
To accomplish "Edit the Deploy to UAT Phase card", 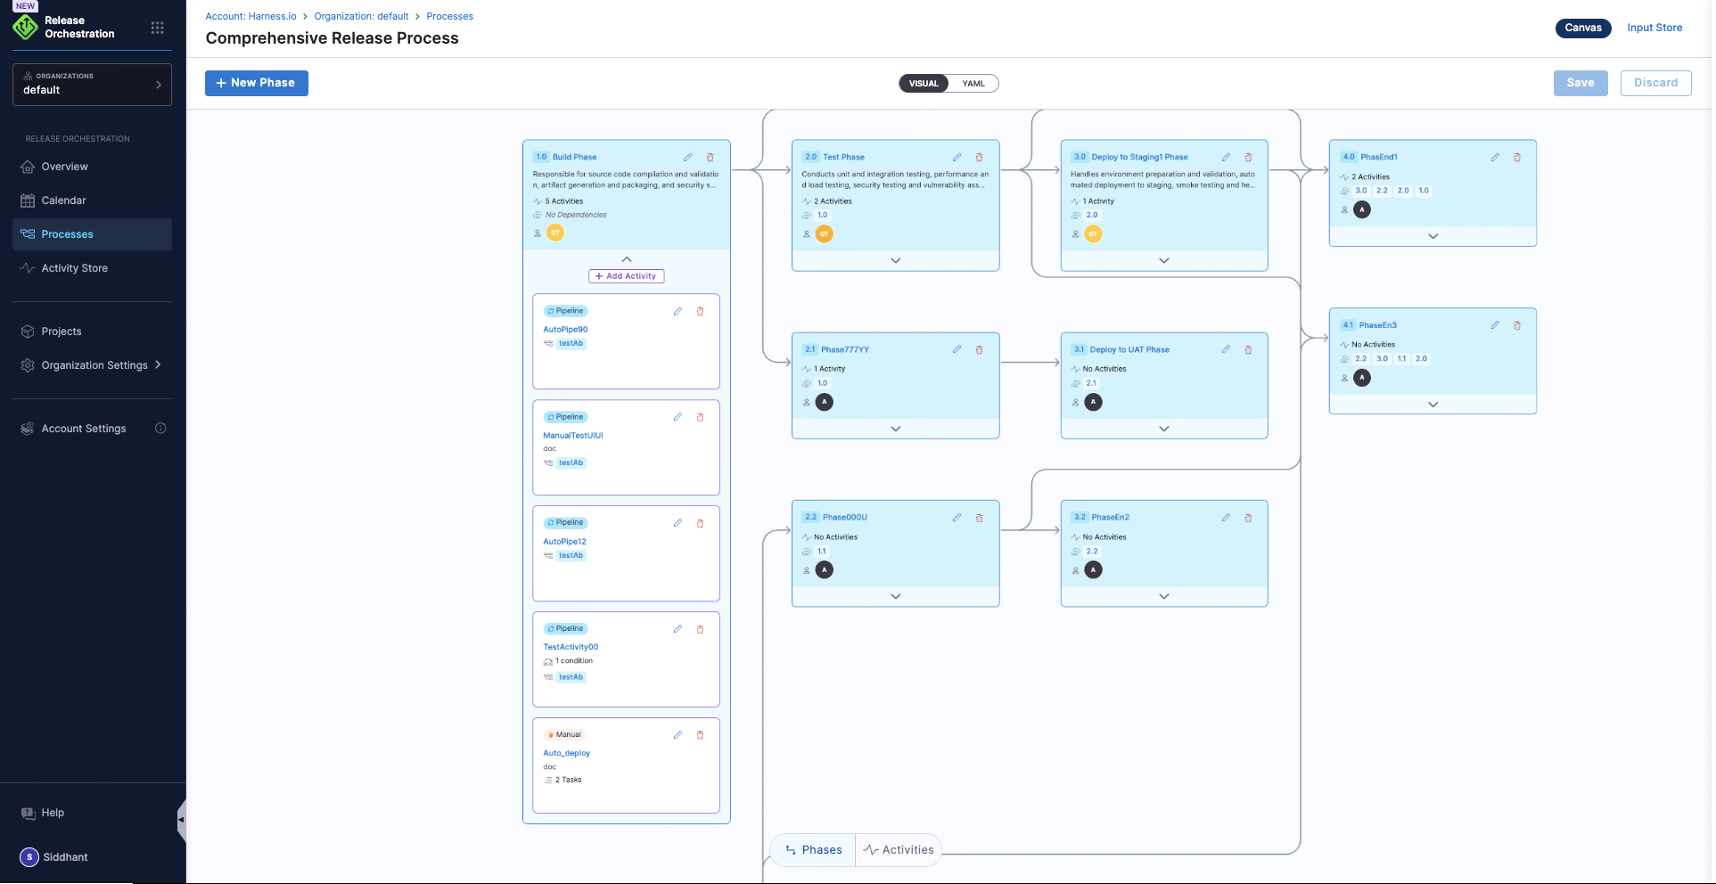I will click(1226, 350).
